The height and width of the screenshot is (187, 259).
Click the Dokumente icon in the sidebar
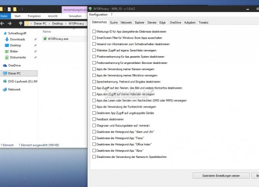pos(7,58)
